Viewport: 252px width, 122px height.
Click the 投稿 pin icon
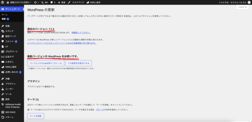[x=3, y=26]
